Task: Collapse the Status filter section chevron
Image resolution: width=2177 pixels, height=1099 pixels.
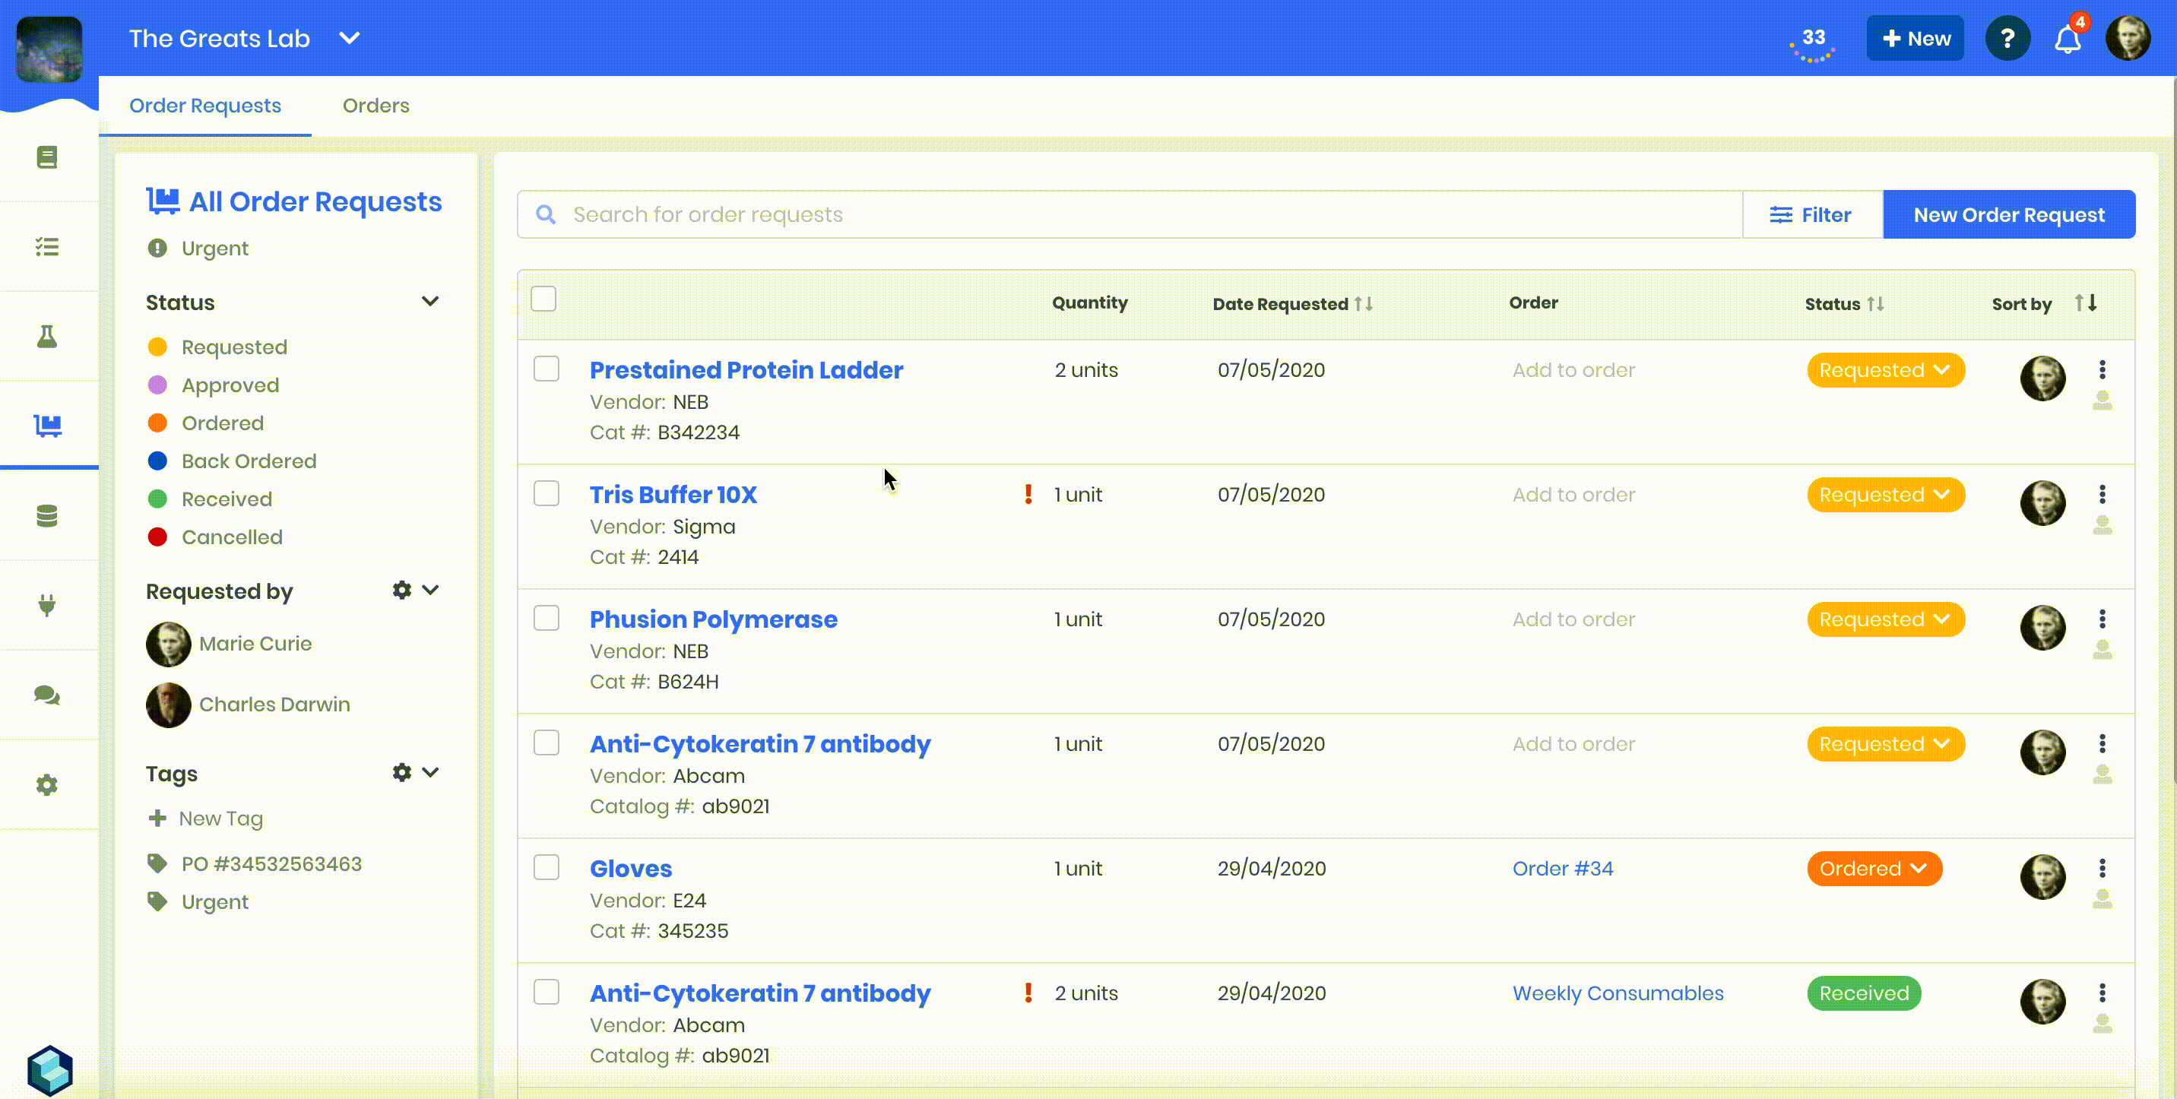Action: 430,302
